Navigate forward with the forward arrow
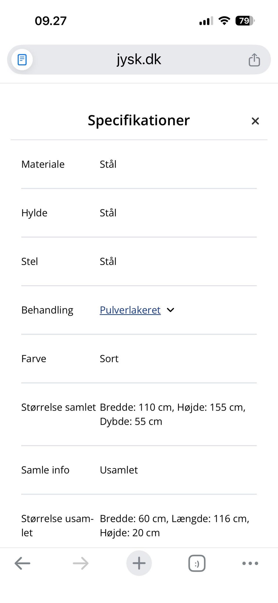 (x=81, y=563)
